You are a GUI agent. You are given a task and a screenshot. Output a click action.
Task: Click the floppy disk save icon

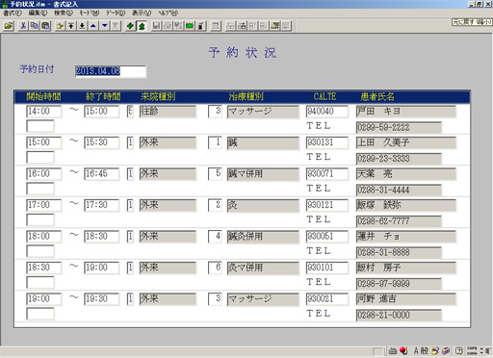pos(156,26)
